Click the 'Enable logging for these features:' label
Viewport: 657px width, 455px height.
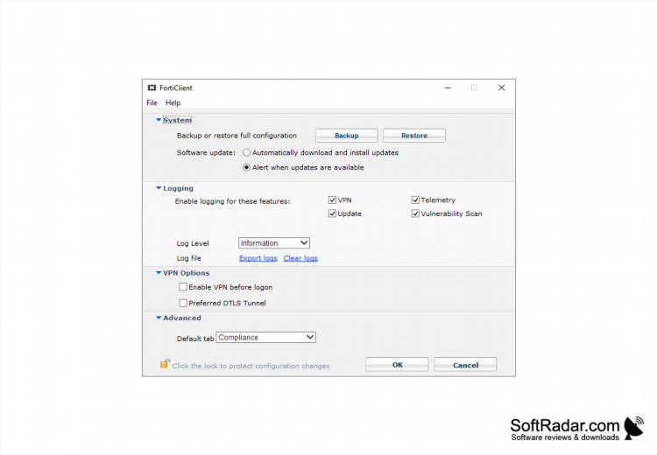pos(232,201)
